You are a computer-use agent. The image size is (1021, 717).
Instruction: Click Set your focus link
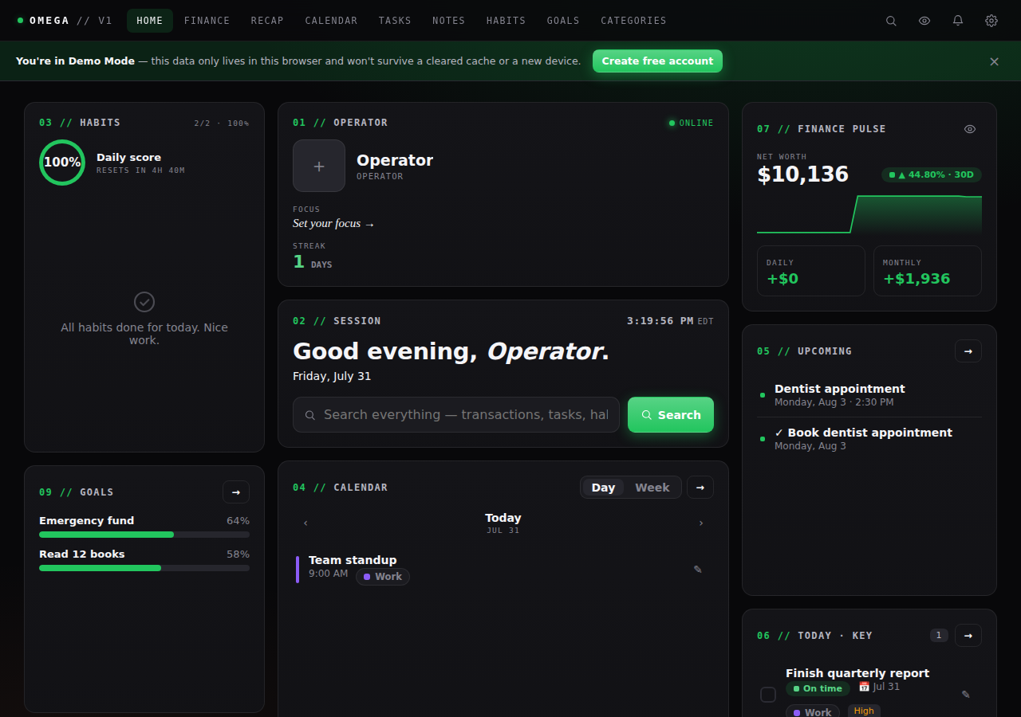[333, 224]
